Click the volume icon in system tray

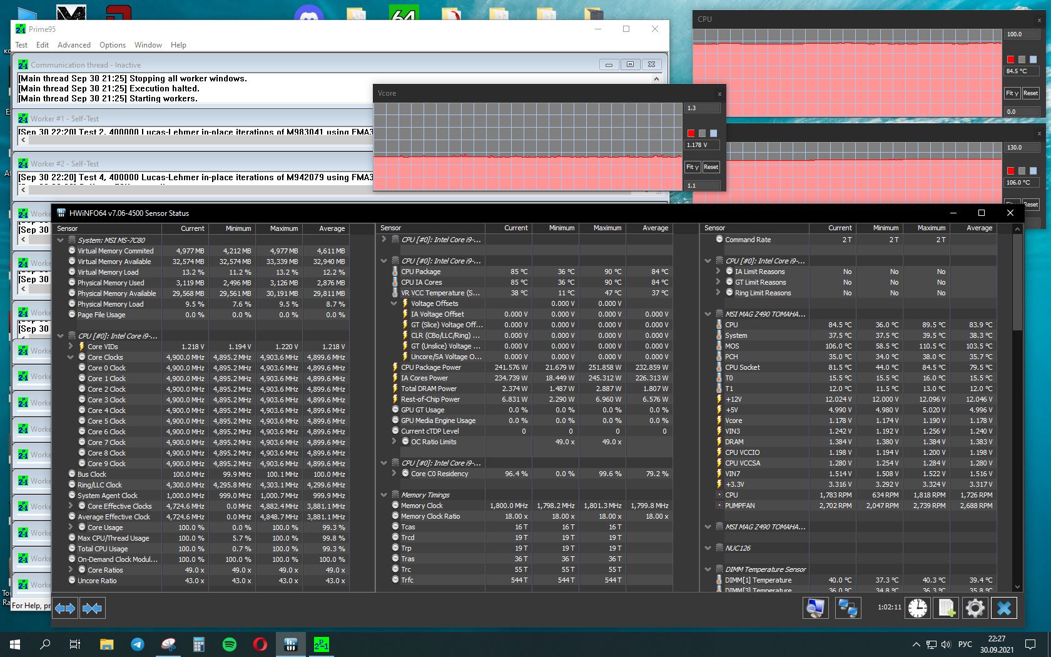(946, 644)
